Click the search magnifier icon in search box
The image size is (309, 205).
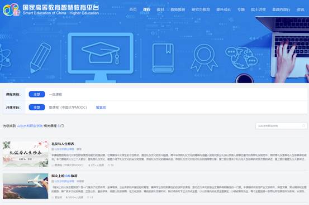303,125
